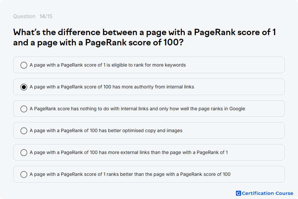Viewport: 298px width, 199px height.
Task: Click the 'eligible to rank for more keywords' answer text
Action: 108,65
